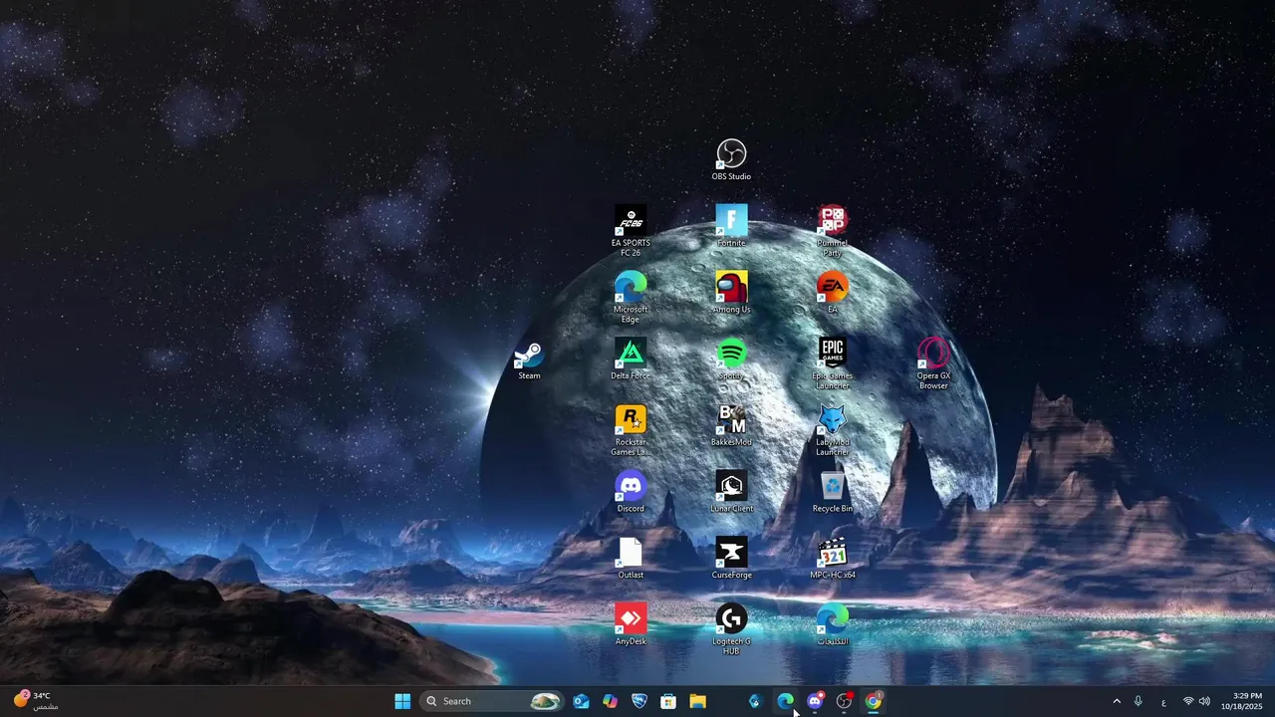Select the Fortnite desktop icon

point(731,226)
